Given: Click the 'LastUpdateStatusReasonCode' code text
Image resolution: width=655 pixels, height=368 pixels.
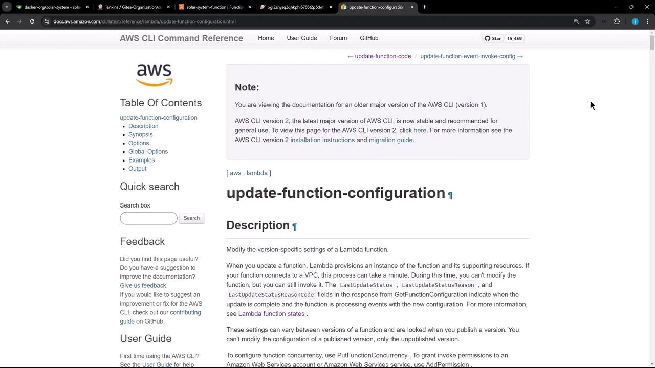Looking at the screenshot, I should [x=271, y=295].
